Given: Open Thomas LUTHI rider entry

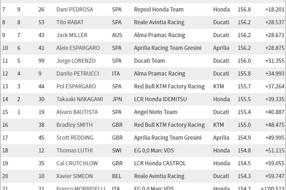Looking at the screenshot, I should pyautogui.click(x=75, y=150).
